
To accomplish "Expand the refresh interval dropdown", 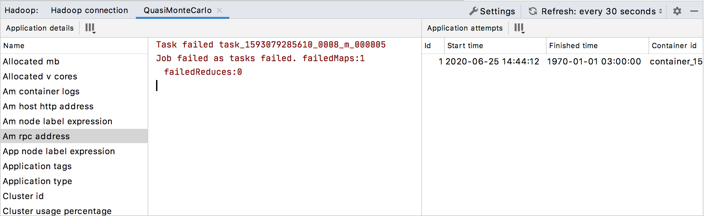I will pyautogui.click(x=661, y=11).
